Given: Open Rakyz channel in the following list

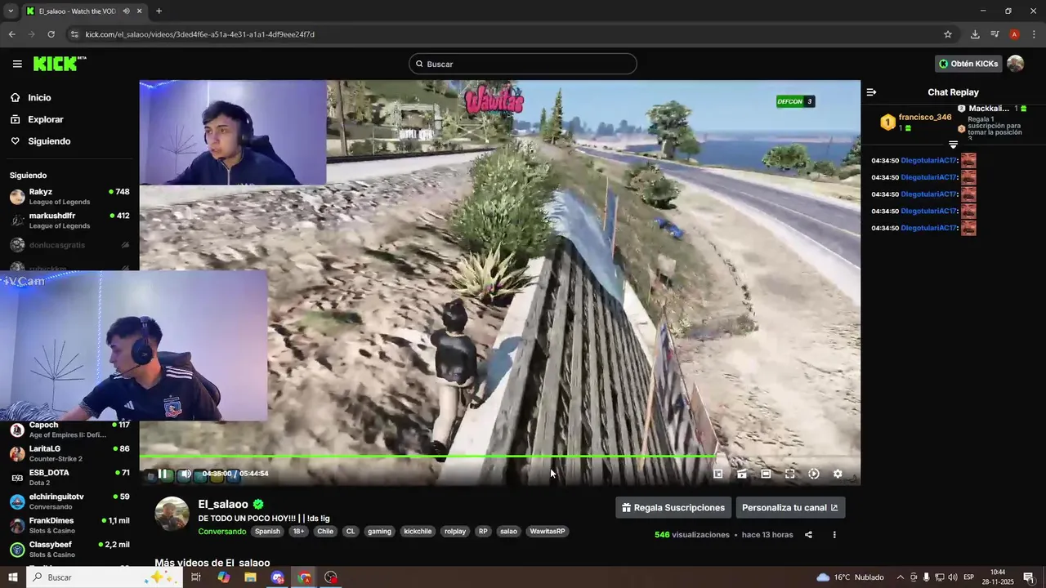Looking at the screenshot, I should pos(69,197).
